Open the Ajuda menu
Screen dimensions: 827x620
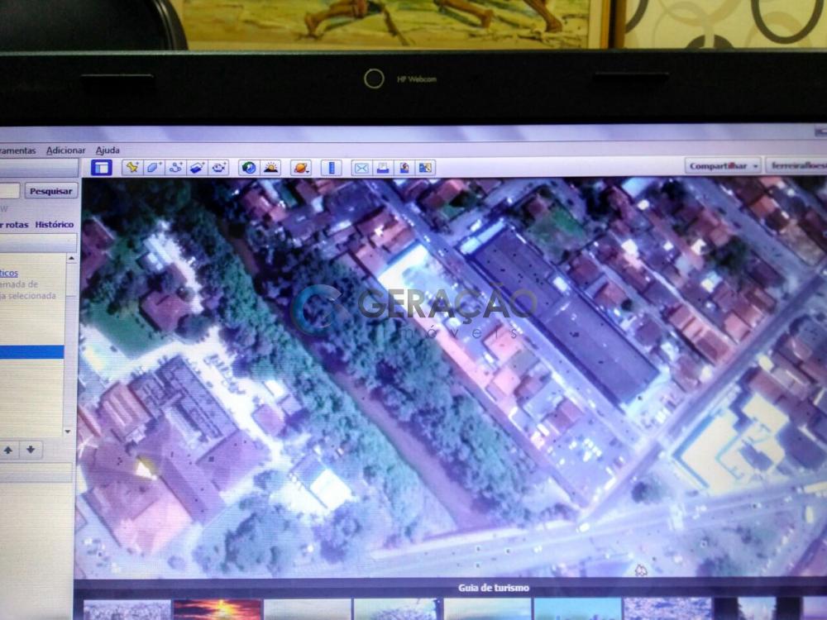click(108, 150)
